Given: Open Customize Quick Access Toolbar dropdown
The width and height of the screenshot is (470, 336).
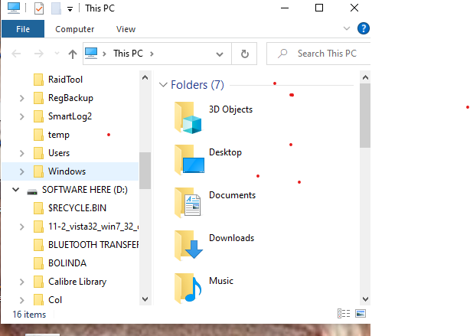Looking at the screenshot, I should pyautogui.click(x=70, y=9).
